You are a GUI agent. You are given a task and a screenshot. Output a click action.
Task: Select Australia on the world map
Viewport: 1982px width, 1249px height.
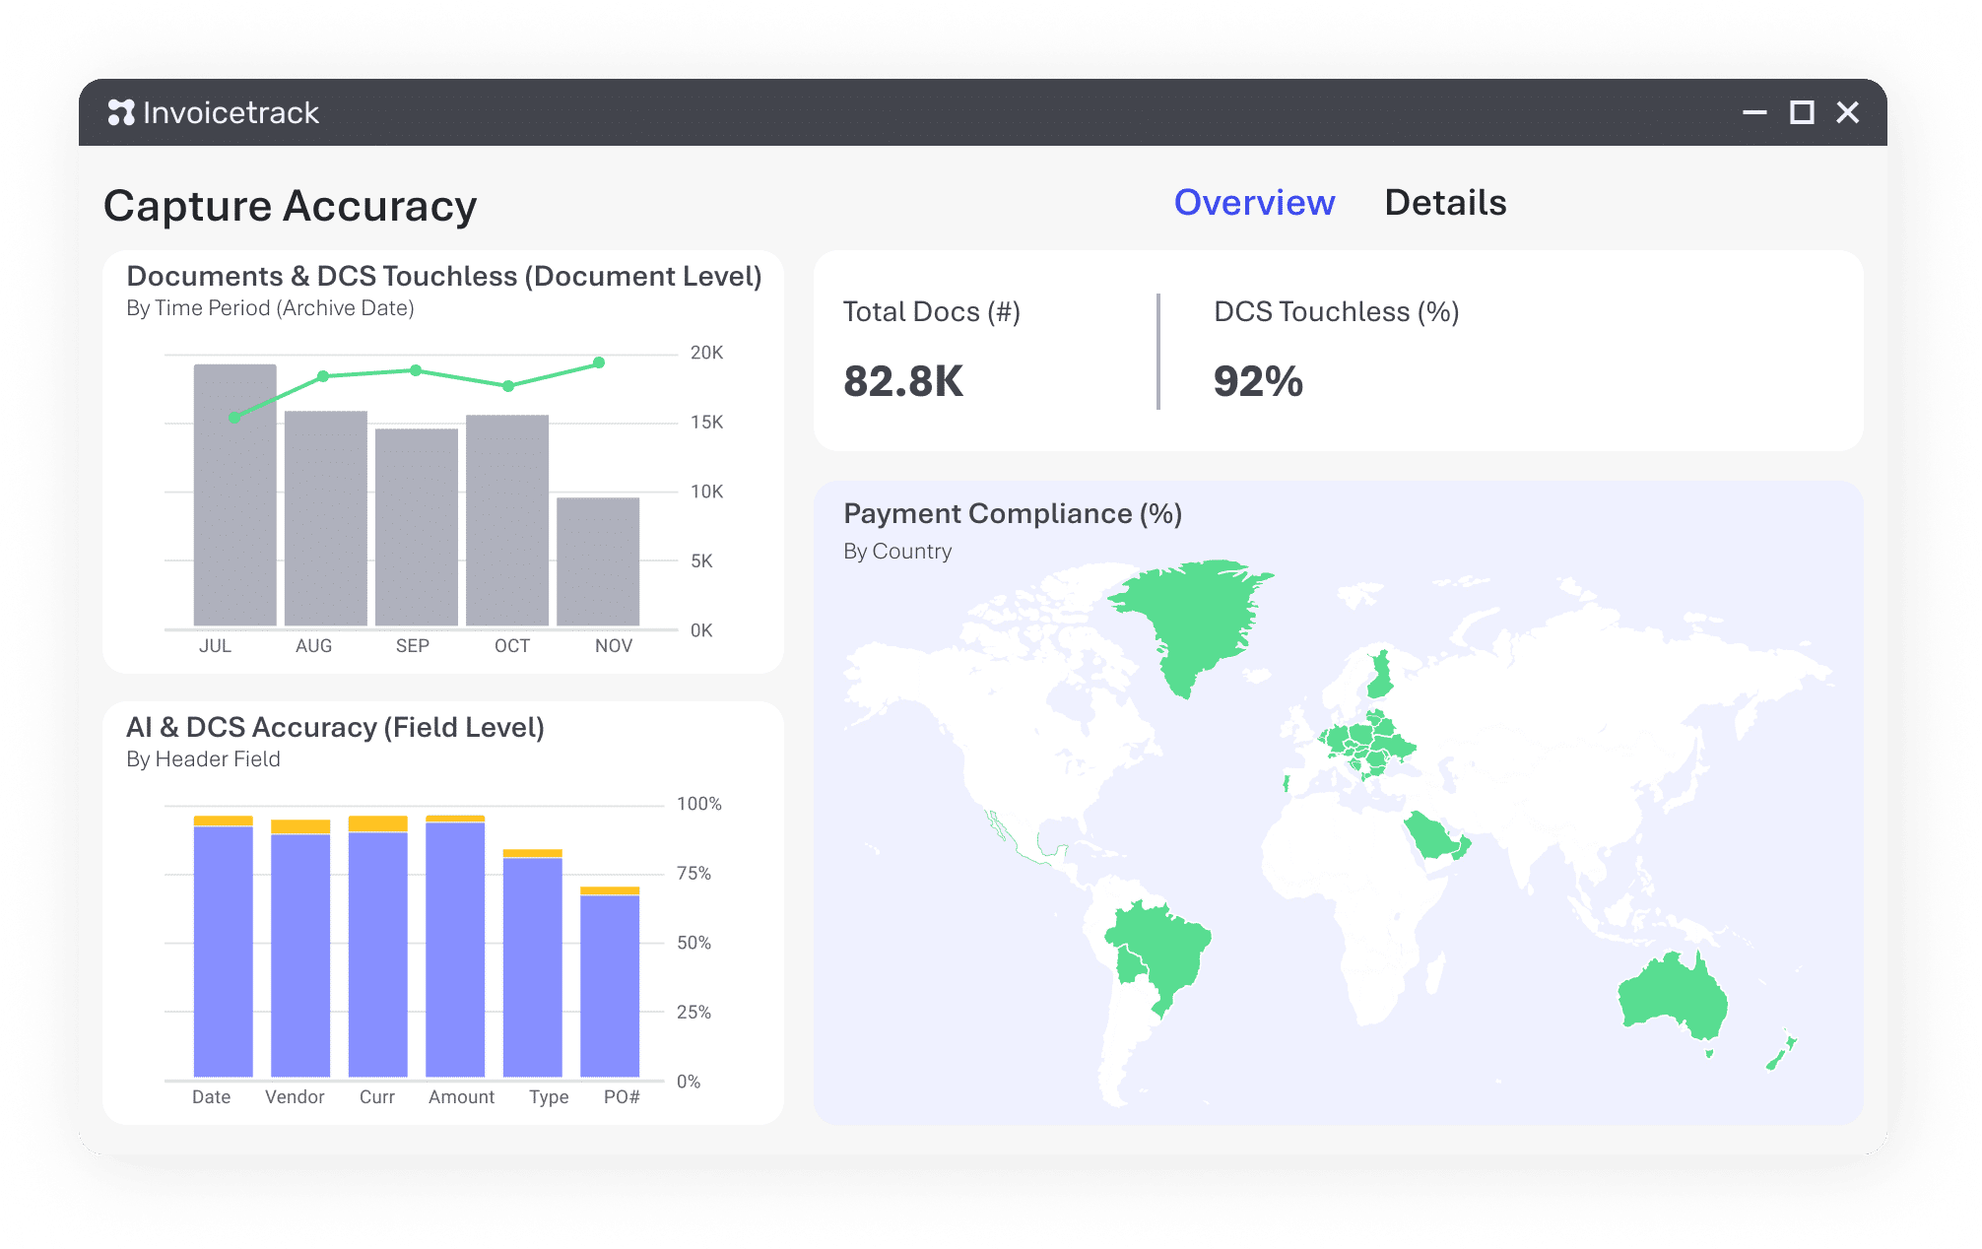point(1671,995)
